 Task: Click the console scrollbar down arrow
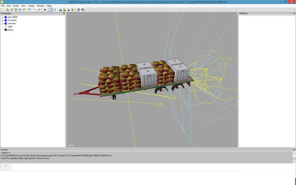coord(294,161)
